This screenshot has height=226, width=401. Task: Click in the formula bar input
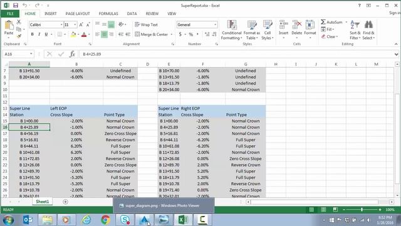tap(237, 54)
